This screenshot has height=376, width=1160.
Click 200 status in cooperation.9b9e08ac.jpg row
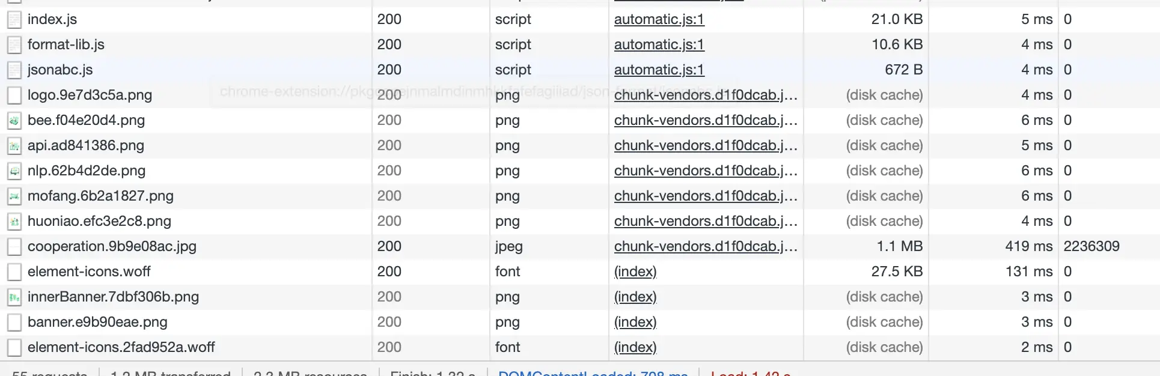[x=389, y=246]
